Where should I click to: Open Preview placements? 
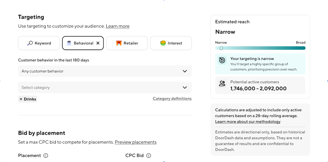[x=136, y=142]
